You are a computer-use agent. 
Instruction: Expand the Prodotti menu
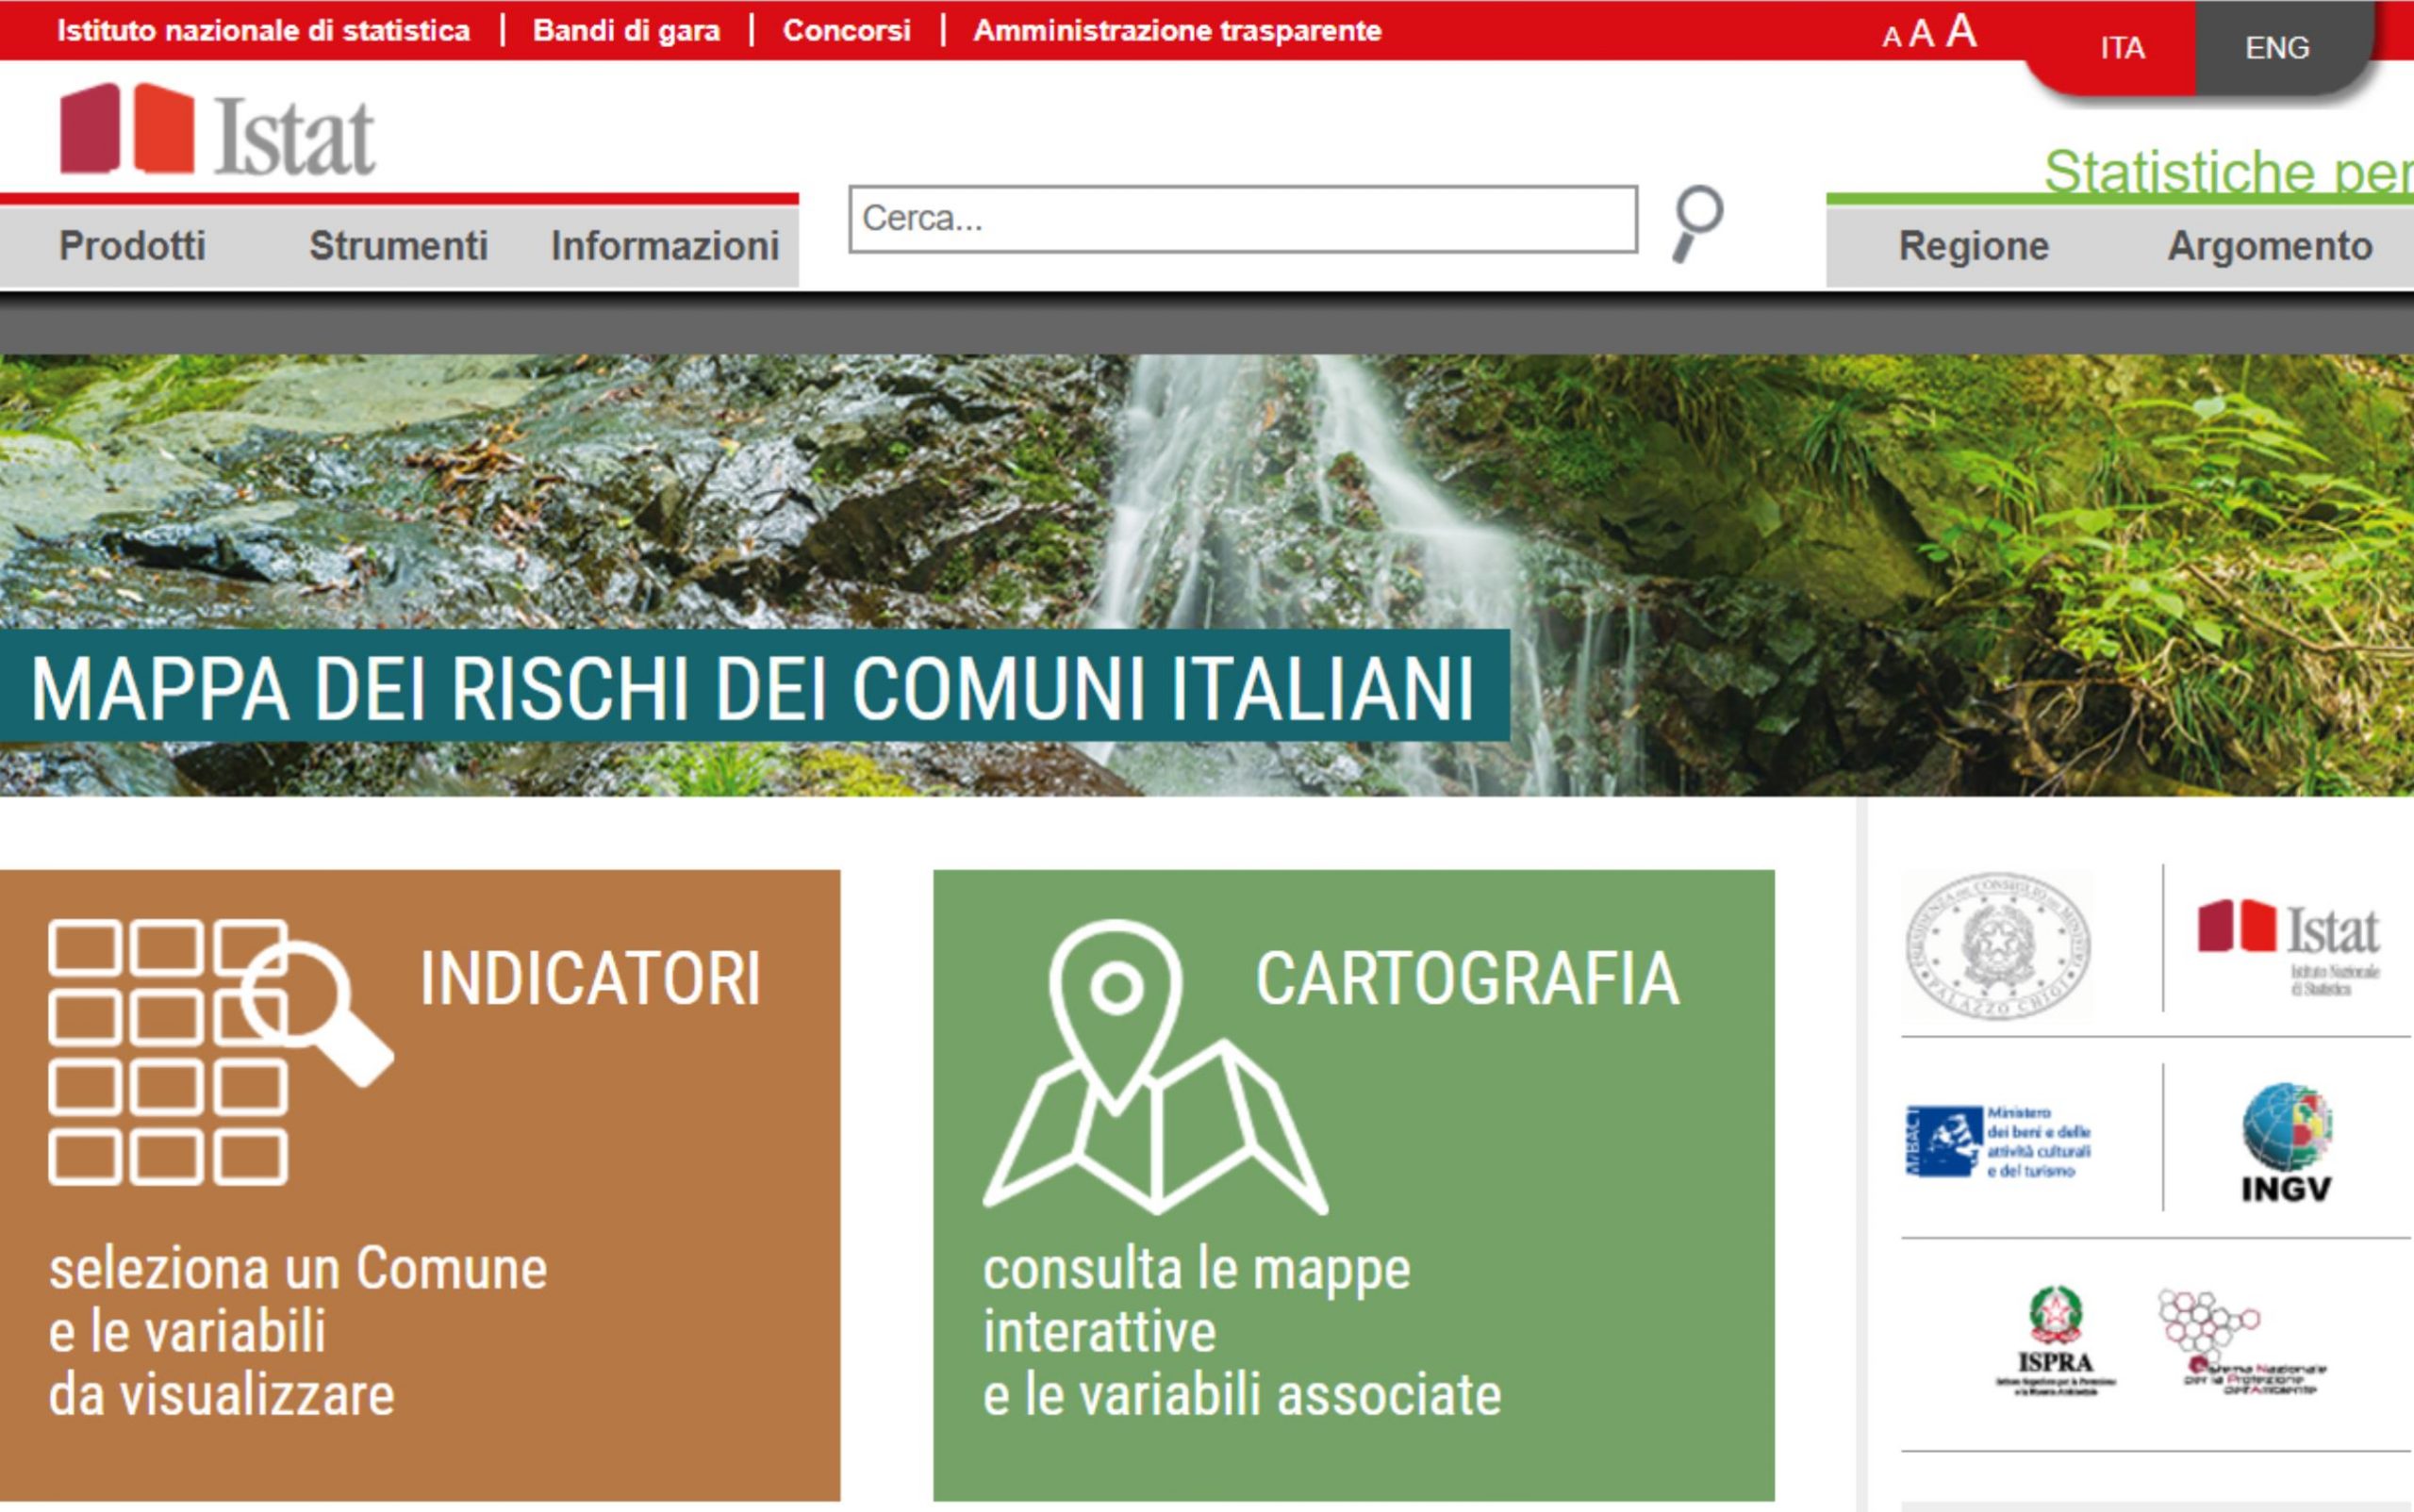[x=132, y=246]
